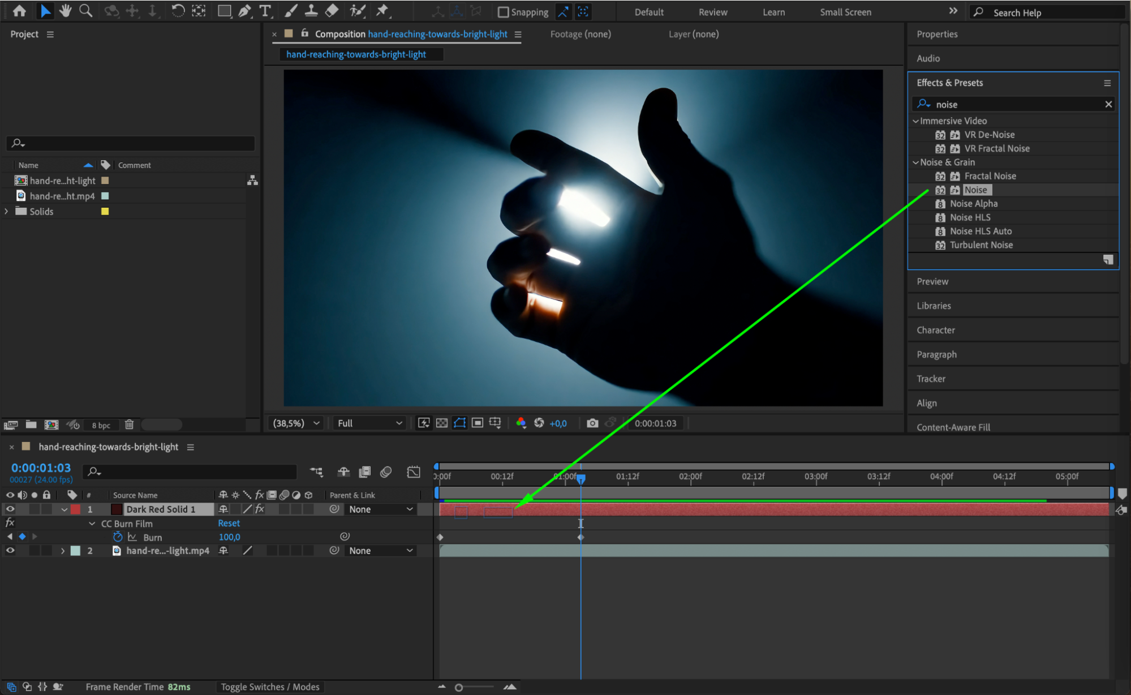Expand hand-re...-light.mp4 layer properties
Image resolution: width=1131 pixels, height=695 pixels.
tap(63, 551)
